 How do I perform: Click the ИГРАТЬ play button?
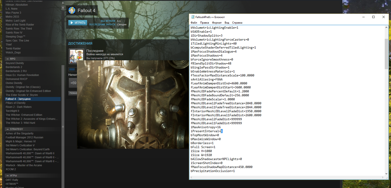(x=78, y=23)
